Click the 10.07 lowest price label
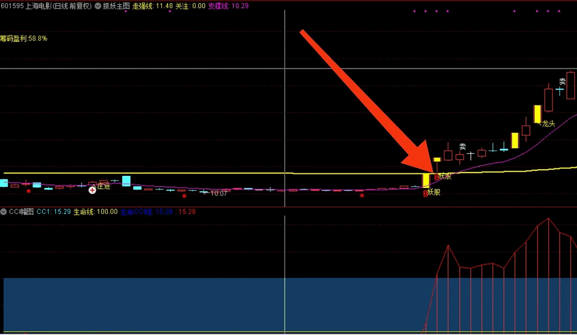Image resolution: width=577 pixels, height=335 pixels. 219,194
